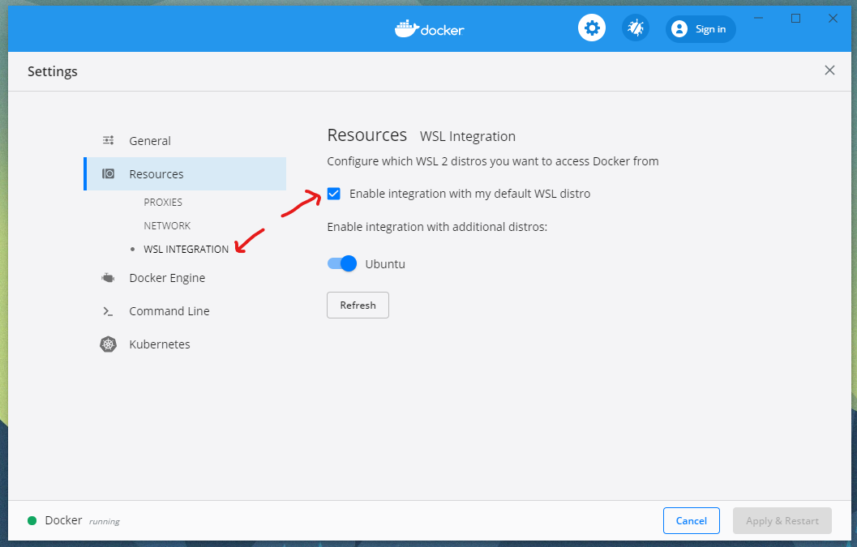The image size is (857, 547).
Task: Click the green Docker running status dot
Action: click(x=32, y=520)
